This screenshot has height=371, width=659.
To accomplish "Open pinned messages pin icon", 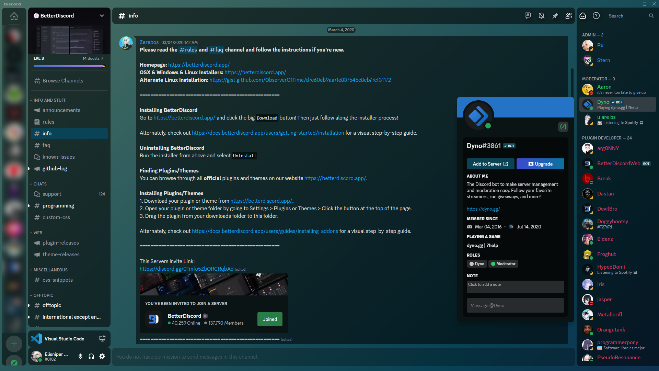I will 555,16.
